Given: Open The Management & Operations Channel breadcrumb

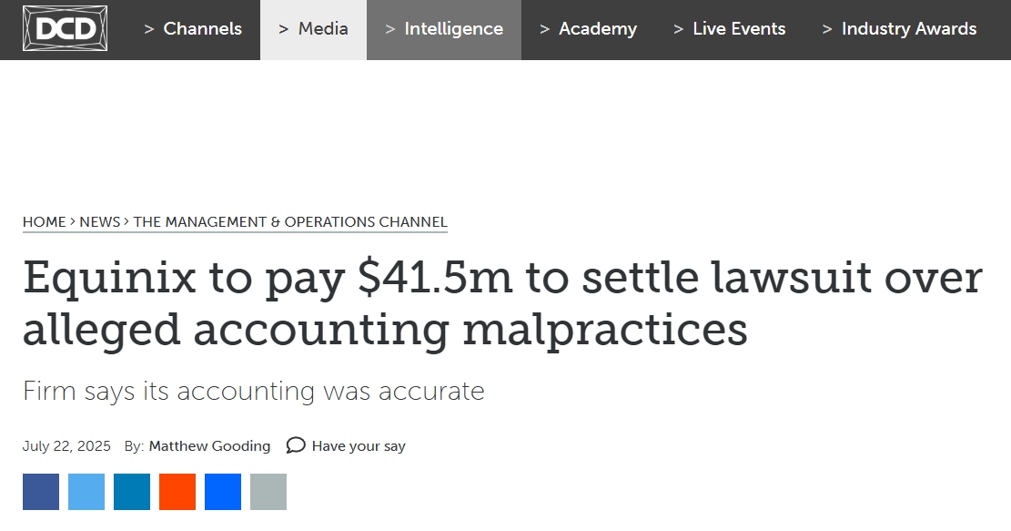Looking at the screenshot, I should 290,222.
